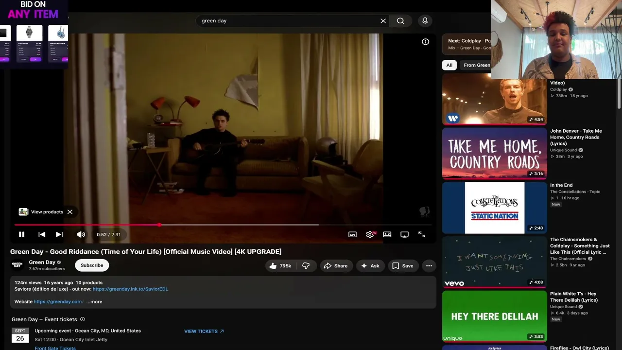This screenshot has width=622, height=350.
Task: Cast the video with the AirPlay icon
Action: click(404, 234)
